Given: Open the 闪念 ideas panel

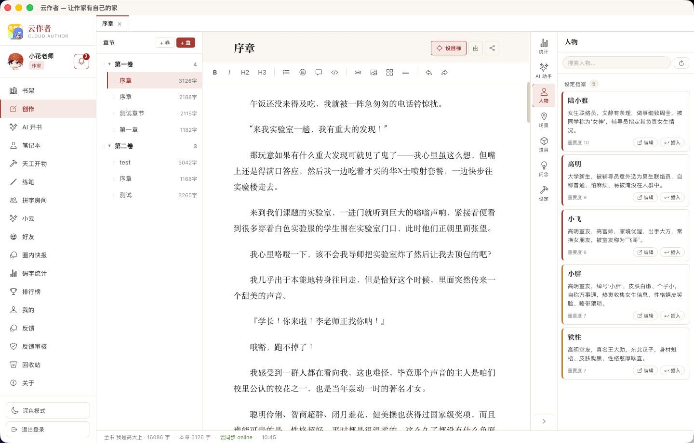Looking at the screenshot, I should 544,169.
